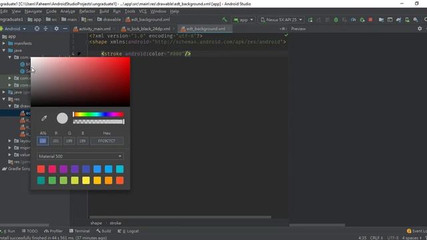Open the Build tool window
The width and height of the screenshot is (427, 240).
pyautogui.click(x=103, y=231)
